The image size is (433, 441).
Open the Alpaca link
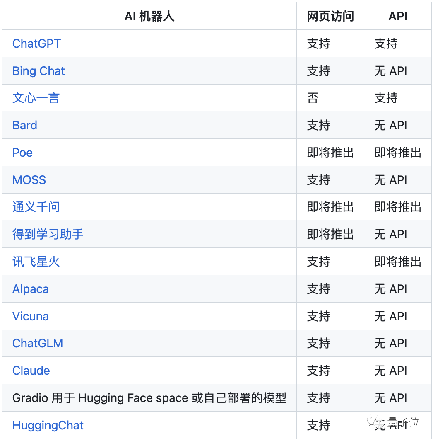click(x=30, y=289)
